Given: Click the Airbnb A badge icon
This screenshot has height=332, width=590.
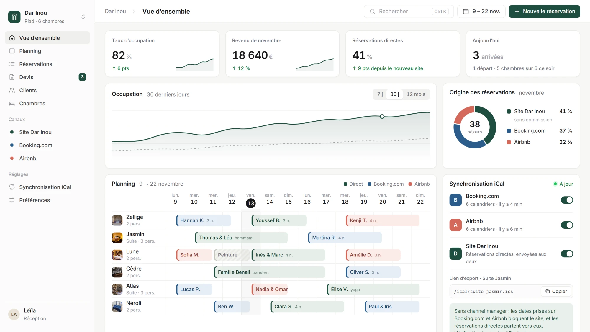Looking at the screenshot, I should point(455,225).
